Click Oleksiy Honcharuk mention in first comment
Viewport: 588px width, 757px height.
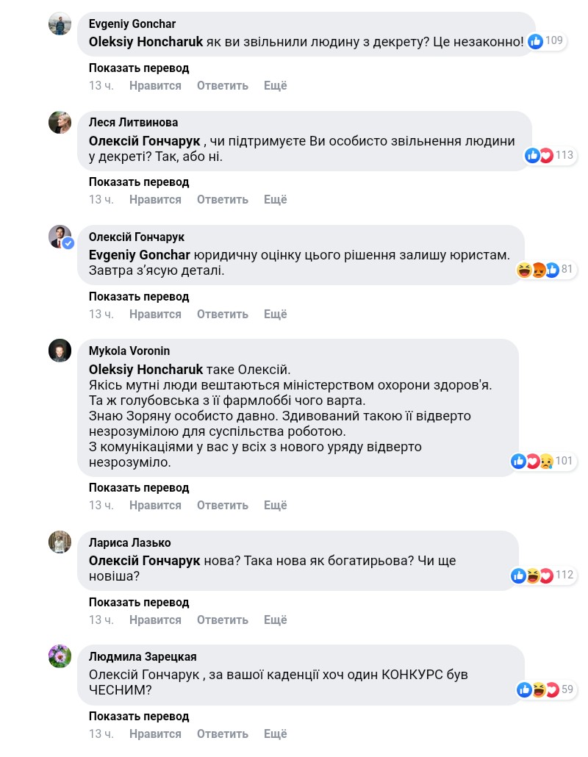[x=146, y=42]
